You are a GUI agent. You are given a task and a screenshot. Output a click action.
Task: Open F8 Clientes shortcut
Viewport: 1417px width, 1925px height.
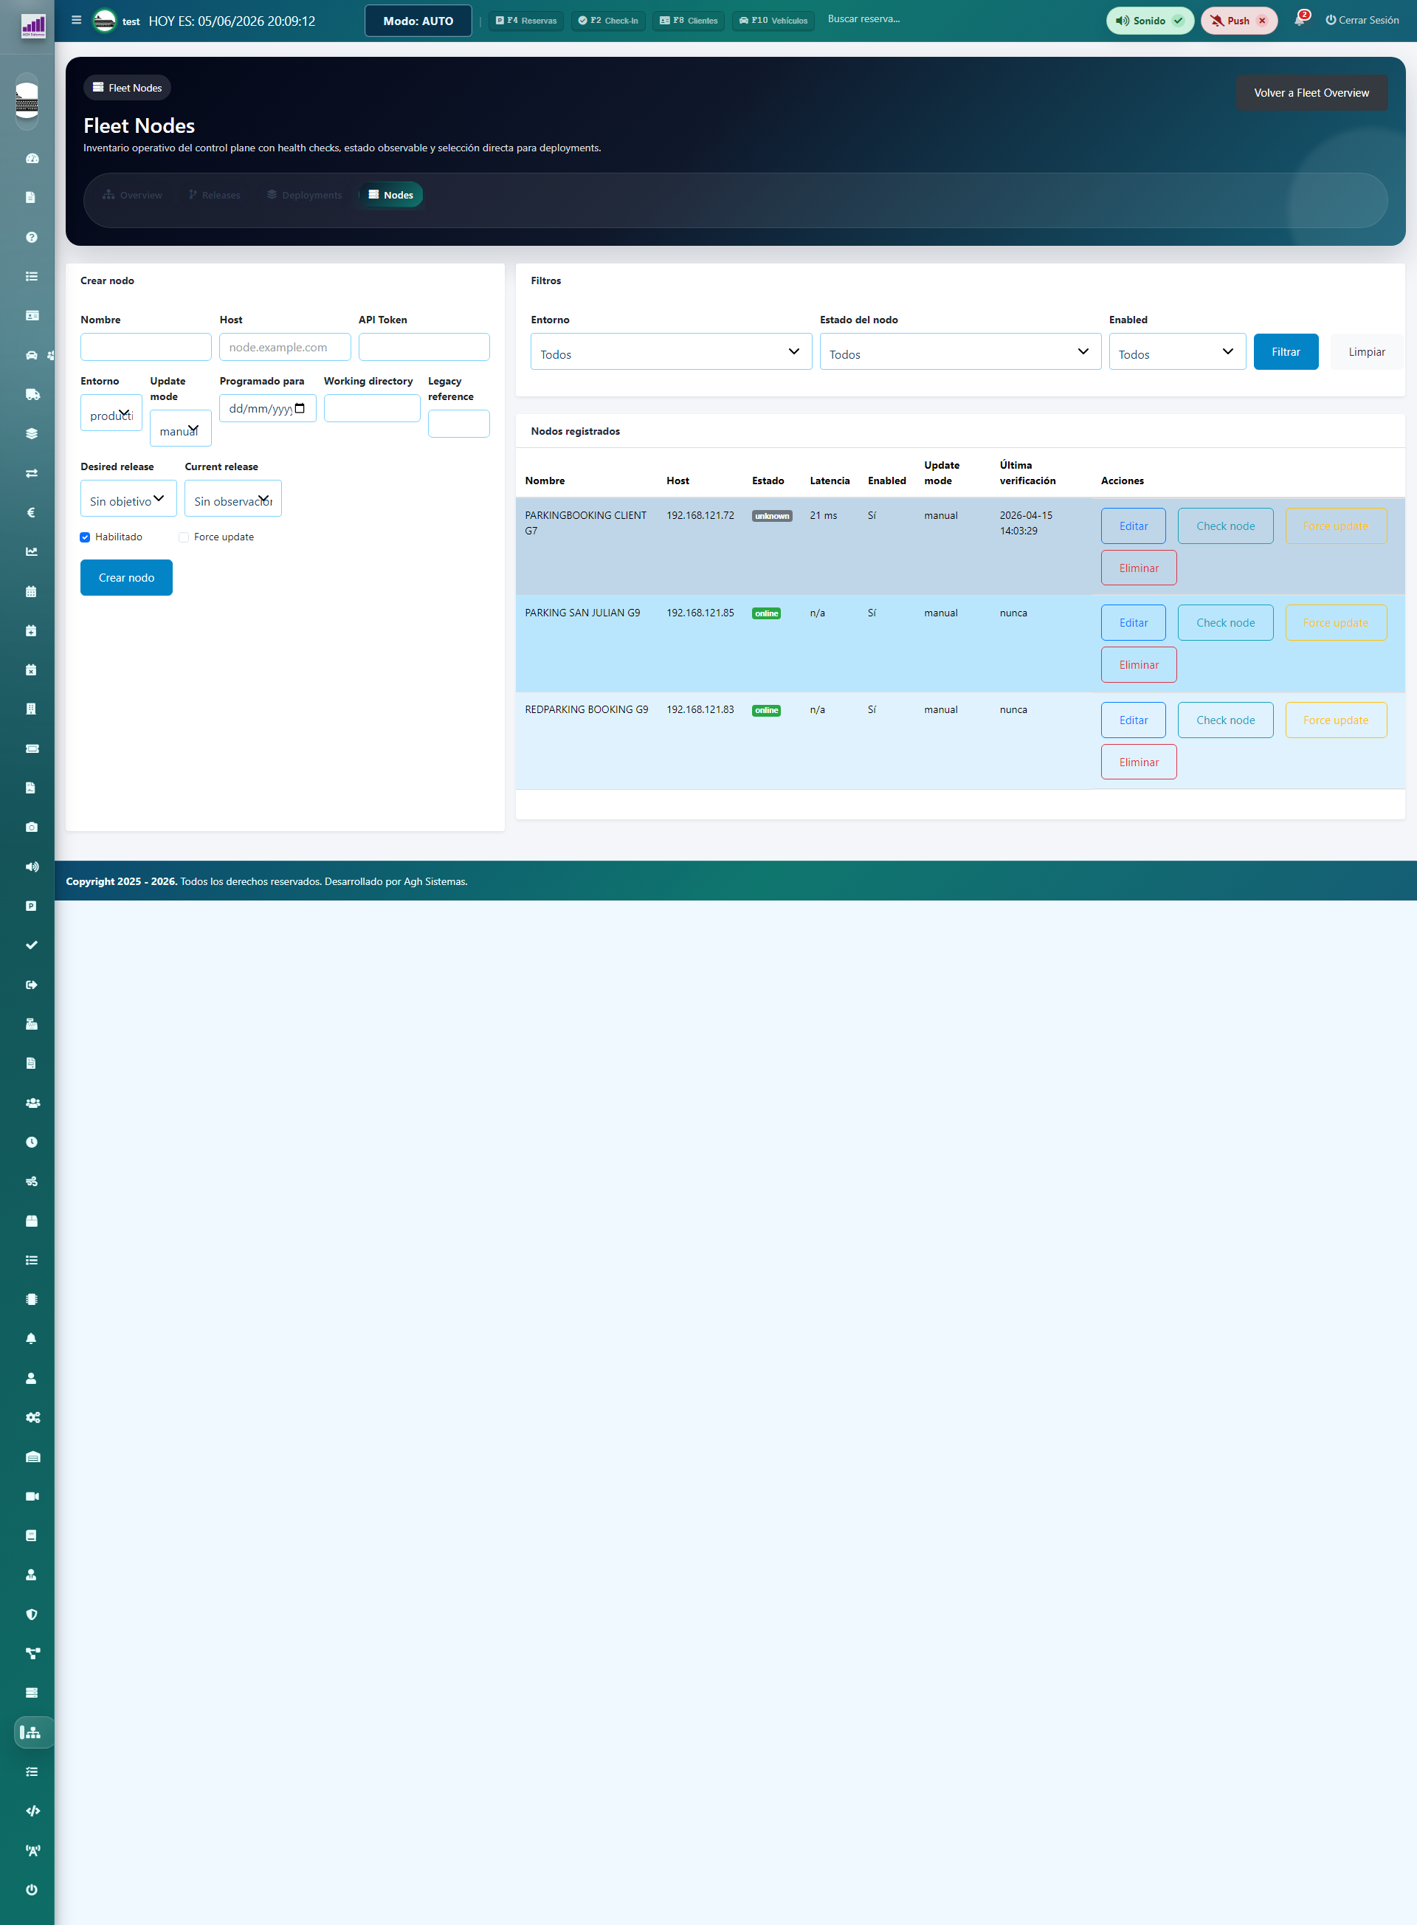[x=689, y=21]
